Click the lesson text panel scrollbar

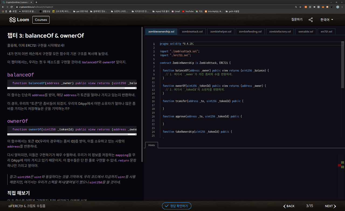click(142, 94)
